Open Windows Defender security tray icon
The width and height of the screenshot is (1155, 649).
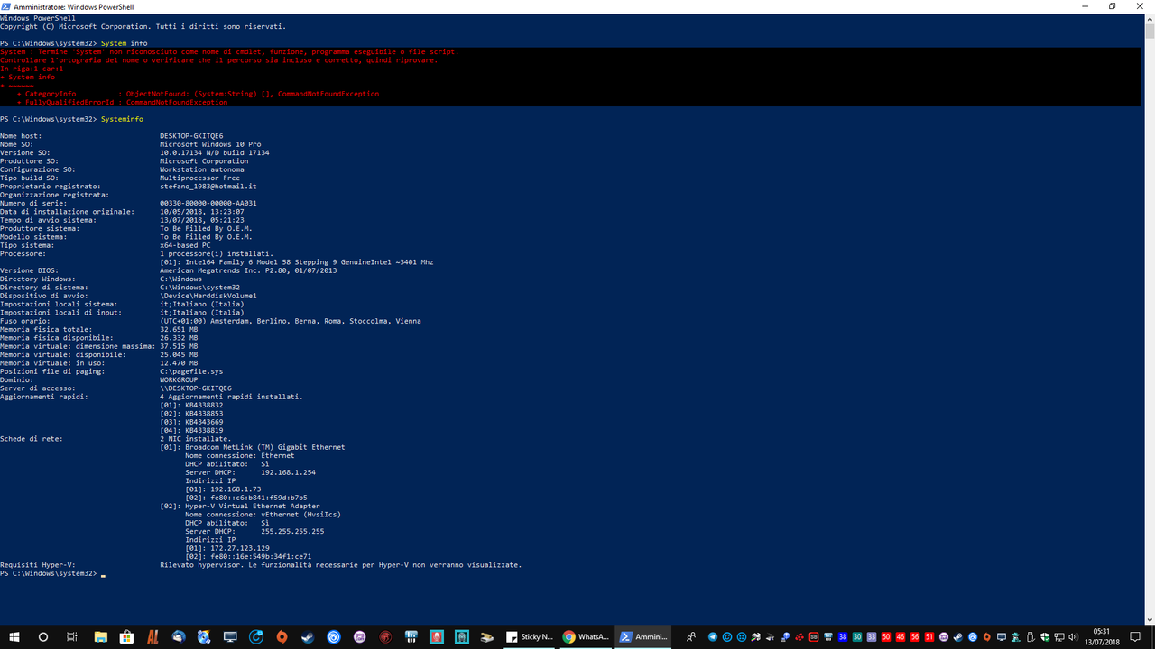tap(1045, 636)
